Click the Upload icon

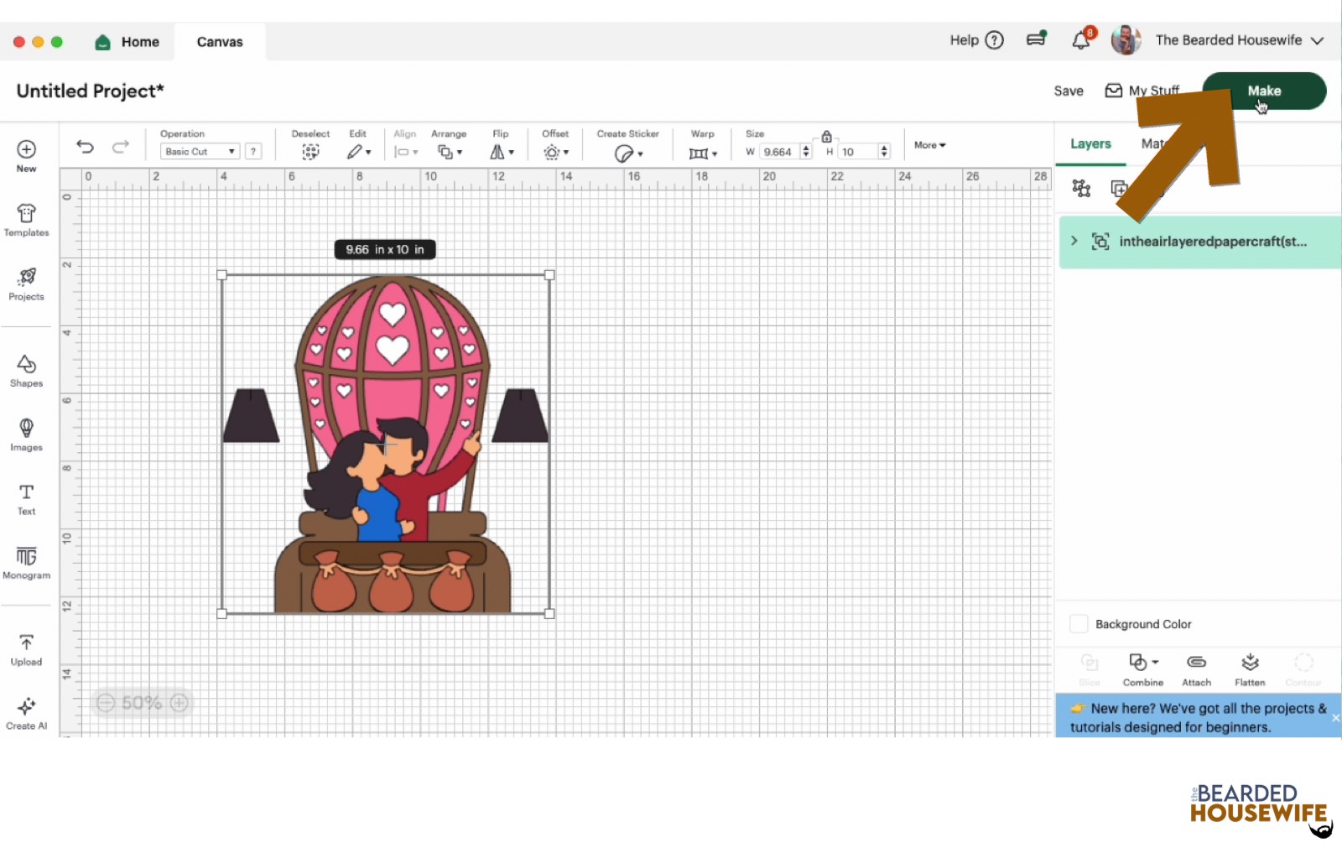[26, 649]
